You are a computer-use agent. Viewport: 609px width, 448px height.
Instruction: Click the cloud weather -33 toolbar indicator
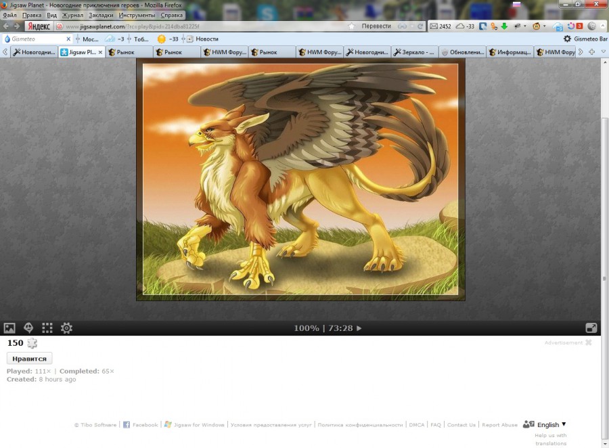coord(465,26)
